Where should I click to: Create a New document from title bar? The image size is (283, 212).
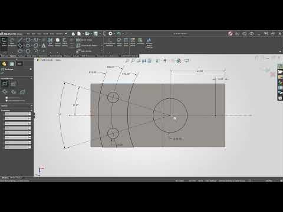tap(79, 34)
